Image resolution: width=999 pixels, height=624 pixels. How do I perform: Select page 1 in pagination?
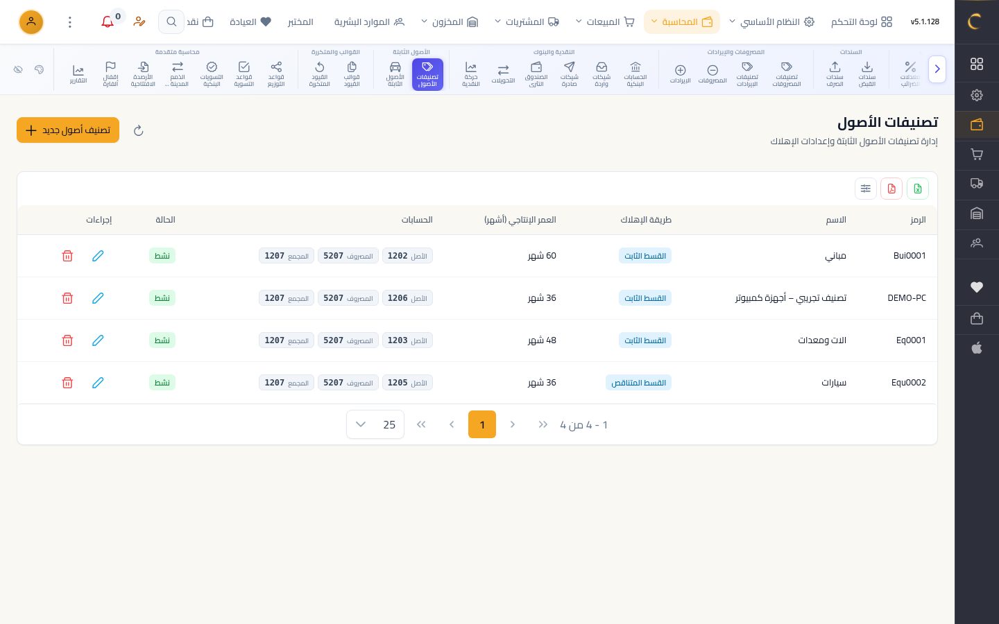[482, 424]
